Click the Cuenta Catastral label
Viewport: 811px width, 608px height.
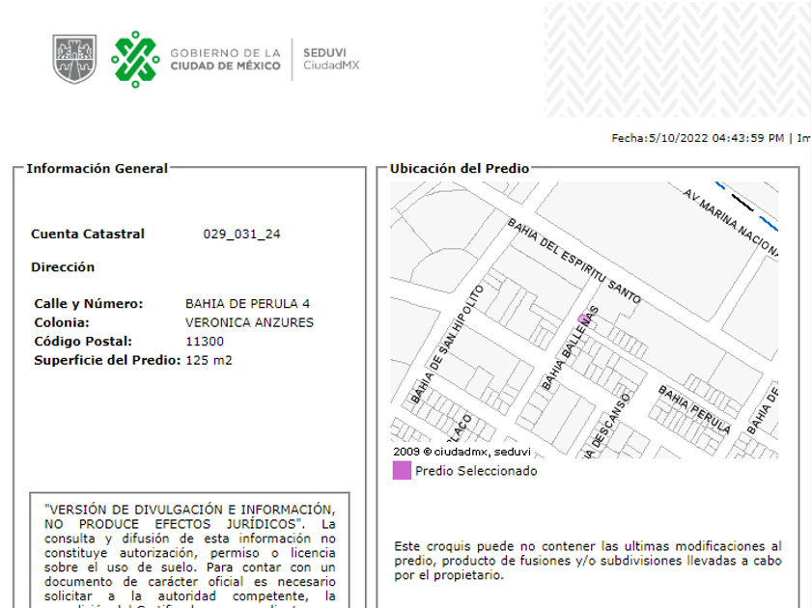point(88,235)
